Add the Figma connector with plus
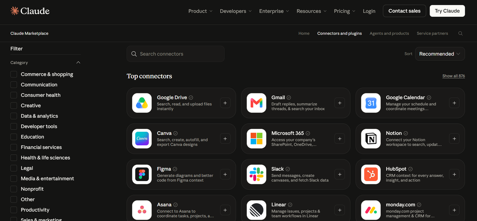Viewport: 477px width, 221px height. (225, 174)
